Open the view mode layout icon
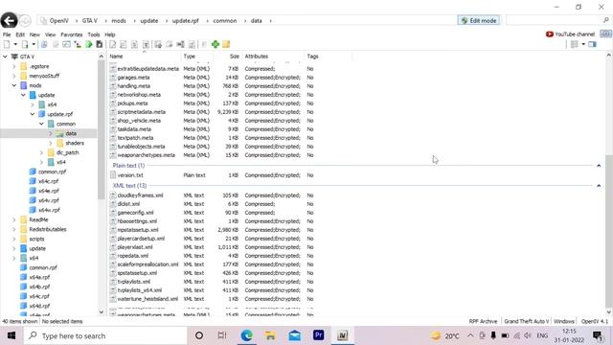The image size is (613, 345). (575, 45)
